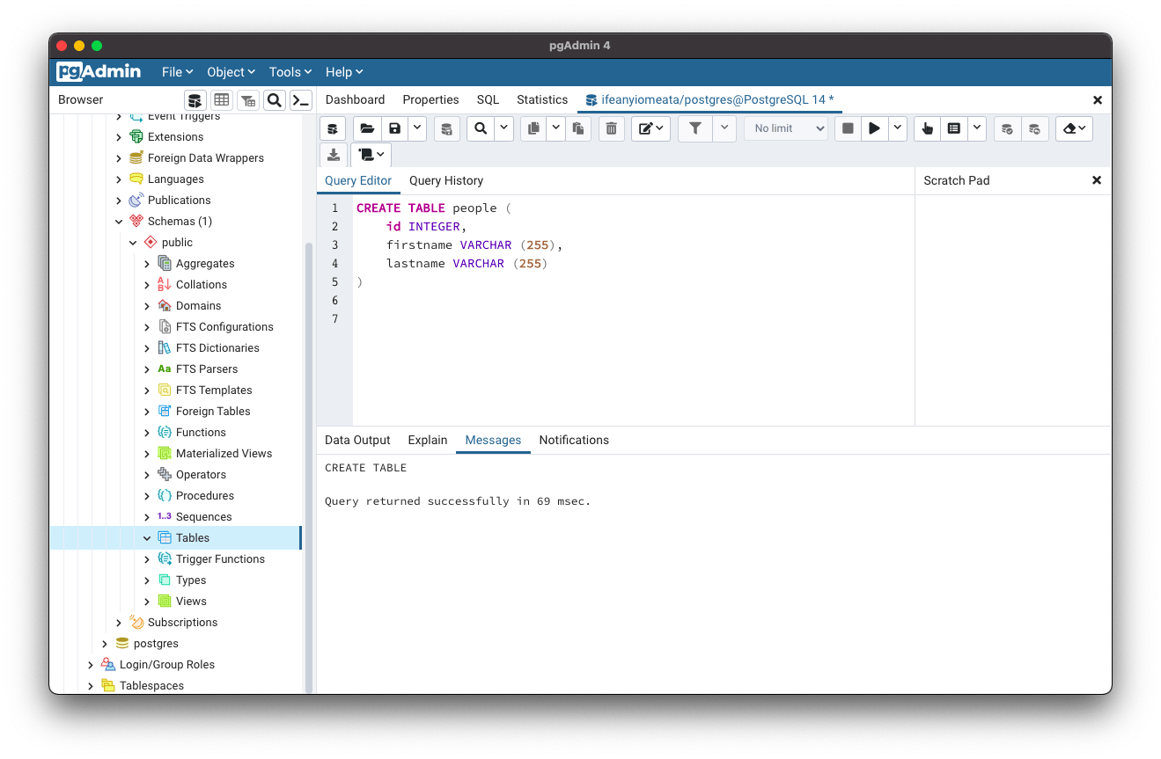
Task: Open the save options dropdown arrow
Action: [417, 128]
